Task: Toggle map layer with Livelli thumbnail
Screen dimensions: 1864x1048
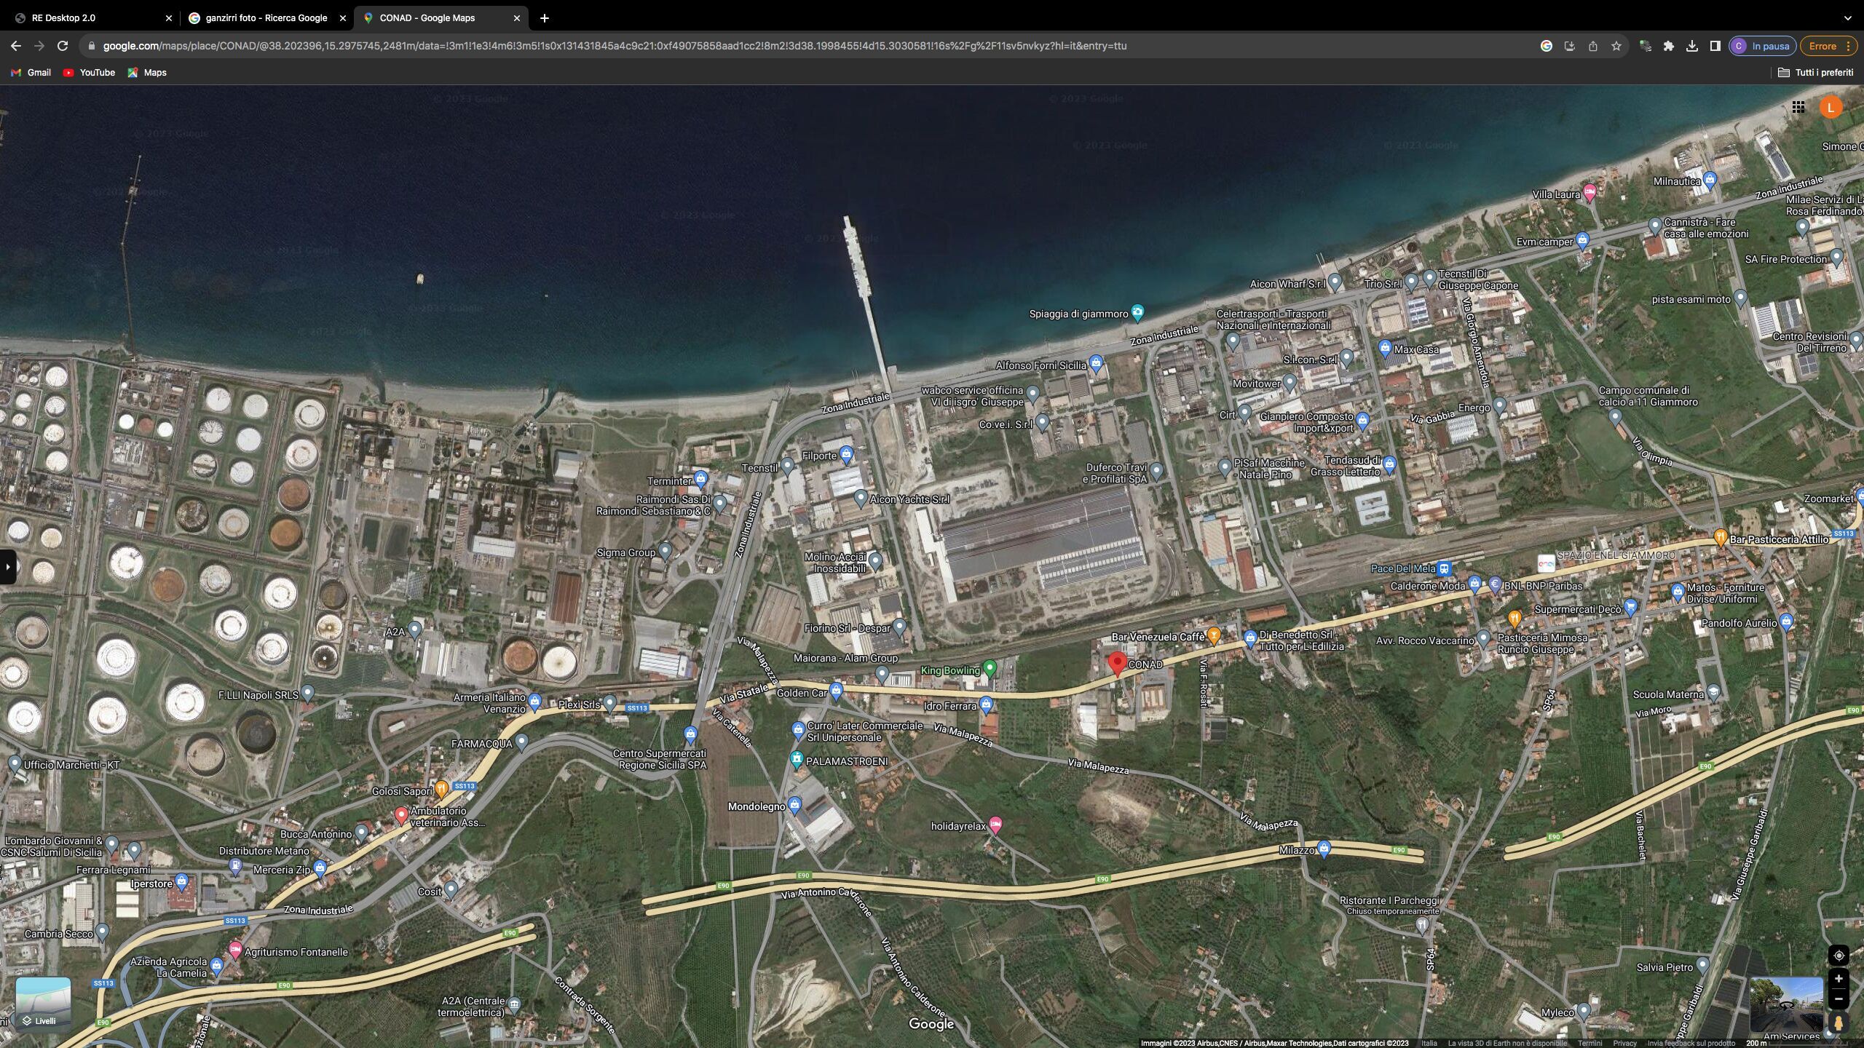Action: pos(43,1004)
